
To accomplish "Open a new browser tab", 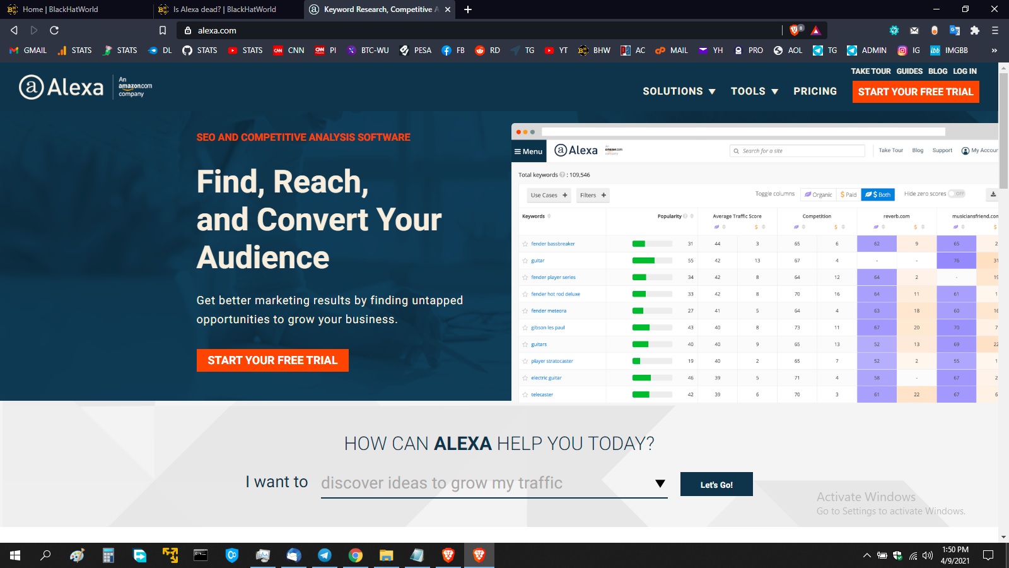I will click(468, 9).
